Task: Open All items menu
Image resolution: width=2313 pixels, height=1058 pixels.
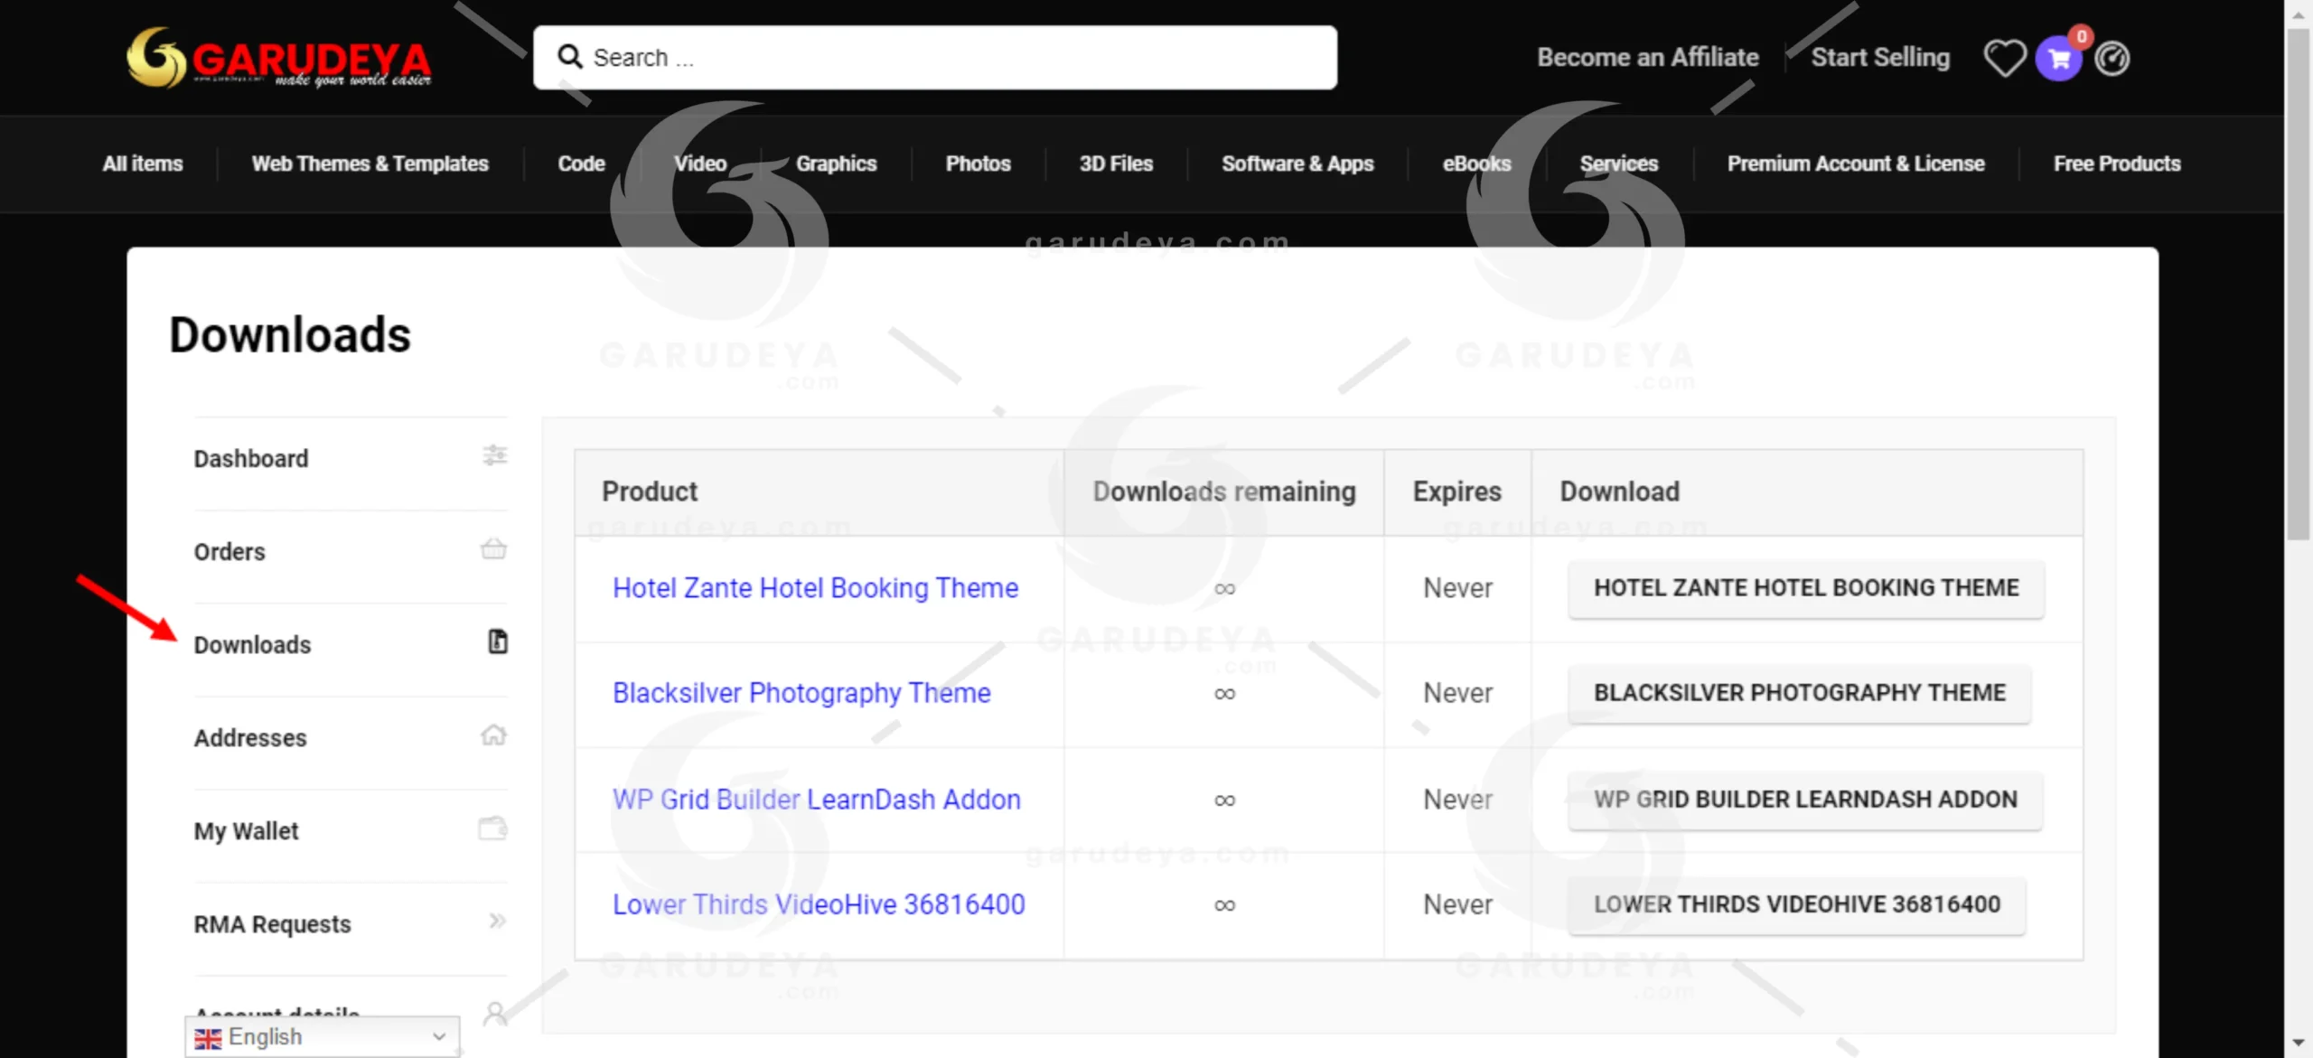Action: [x=143, y=164]
